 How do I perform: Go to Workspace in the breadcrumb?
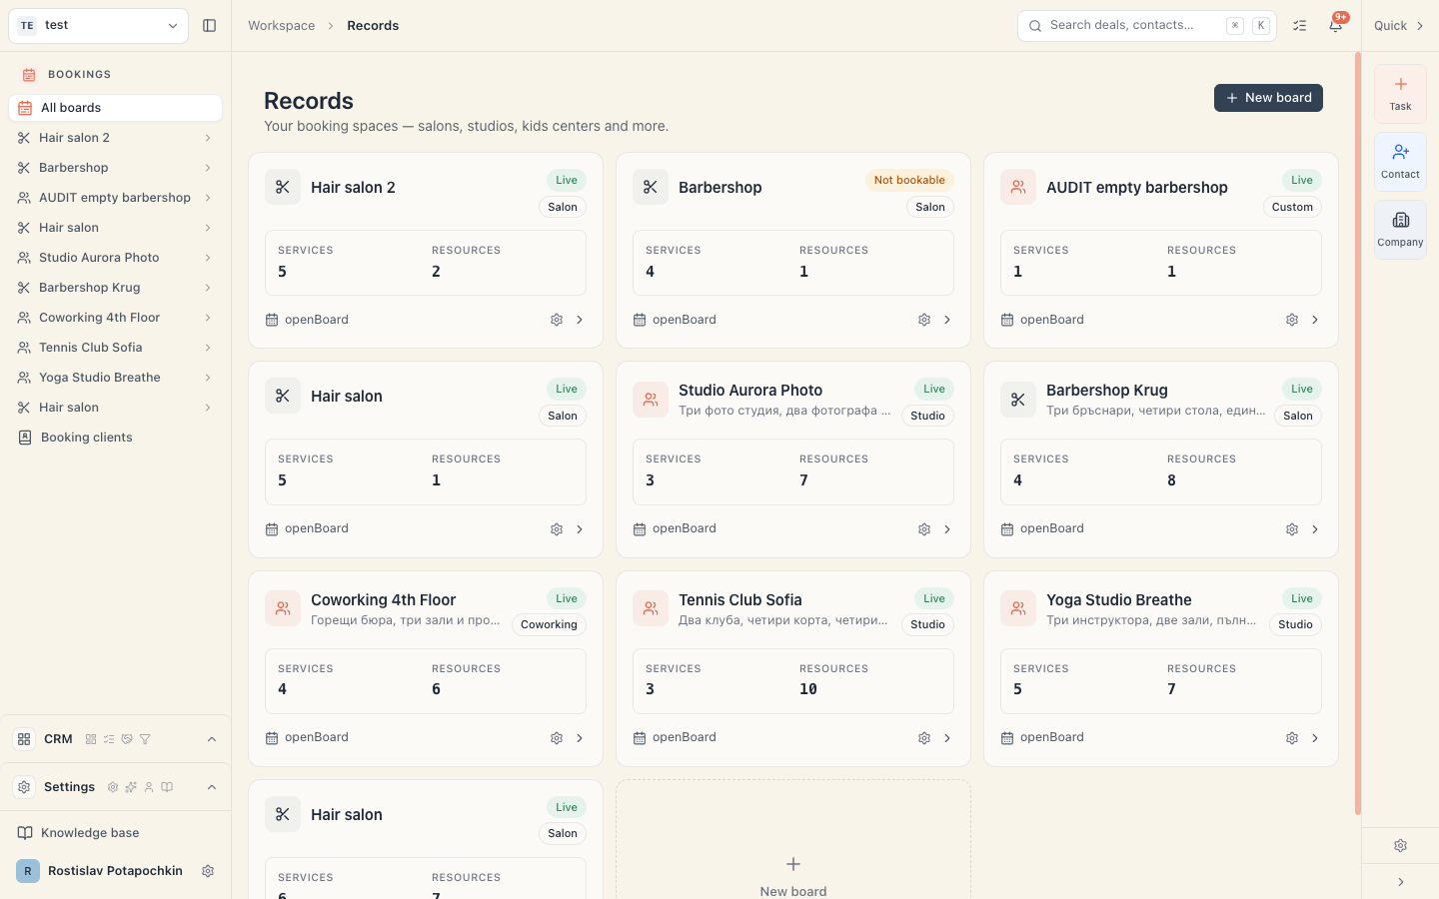tap(281, 26)
